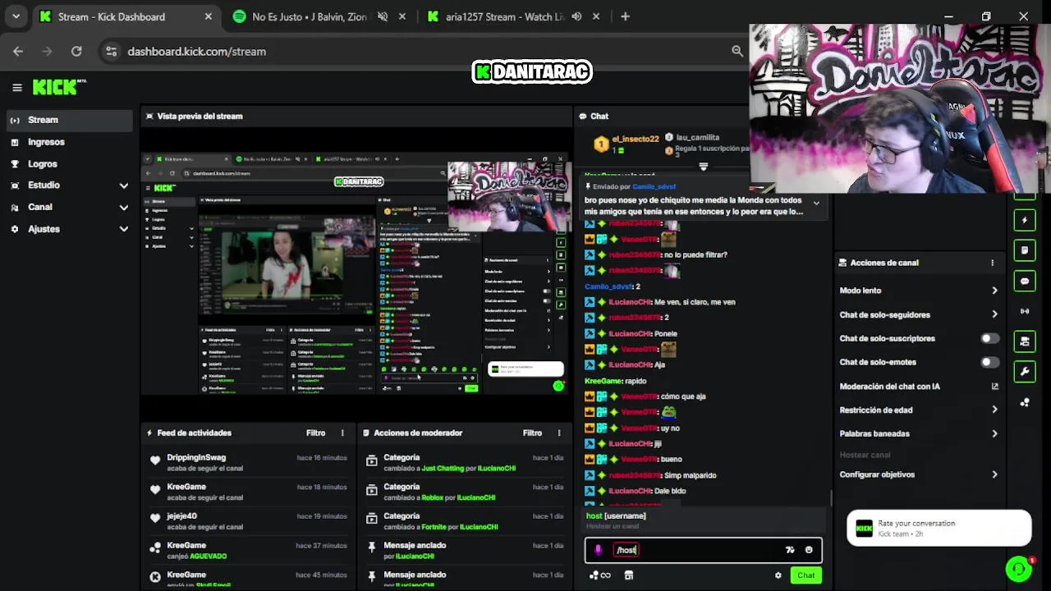Toggle Chat de solo-suscriptores switch
This screenshot has width=1051, height=591.
pyautogui.click(x=990, y=338)
